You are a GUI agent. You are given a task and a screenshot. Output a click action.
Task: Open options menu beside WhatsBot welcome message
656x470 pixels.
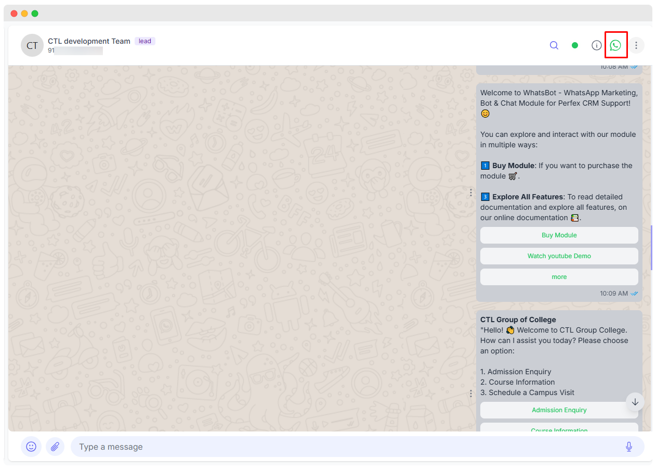(x=471, y=193)
